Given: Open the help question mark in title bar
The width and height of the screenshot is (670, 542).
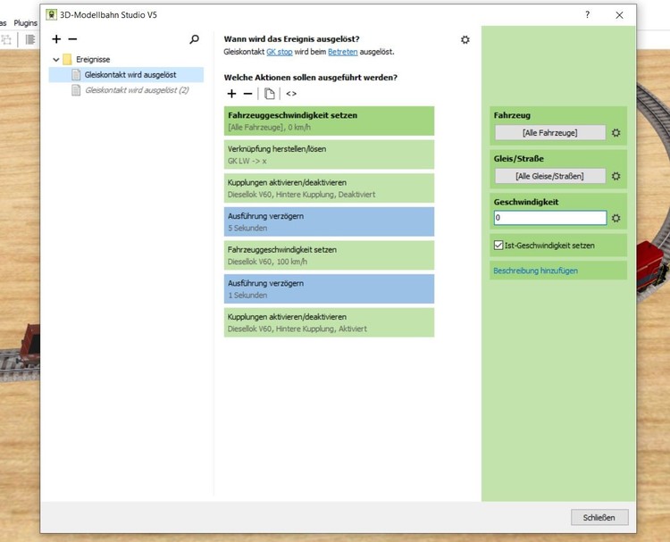Looking at the screenshot, I should (588, 14).
